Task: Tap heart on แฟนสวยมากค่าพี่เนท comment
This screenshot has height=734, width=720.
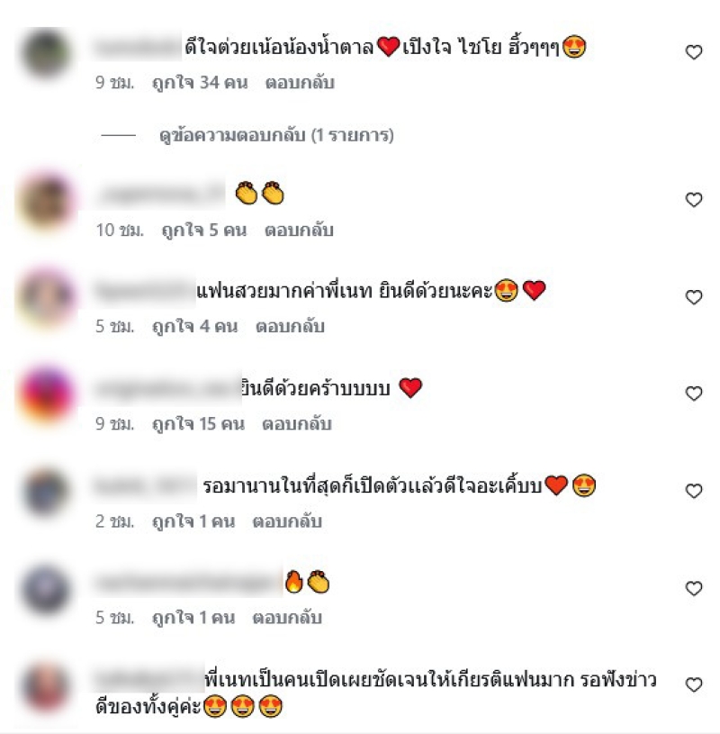Action: tap(694, 297)
